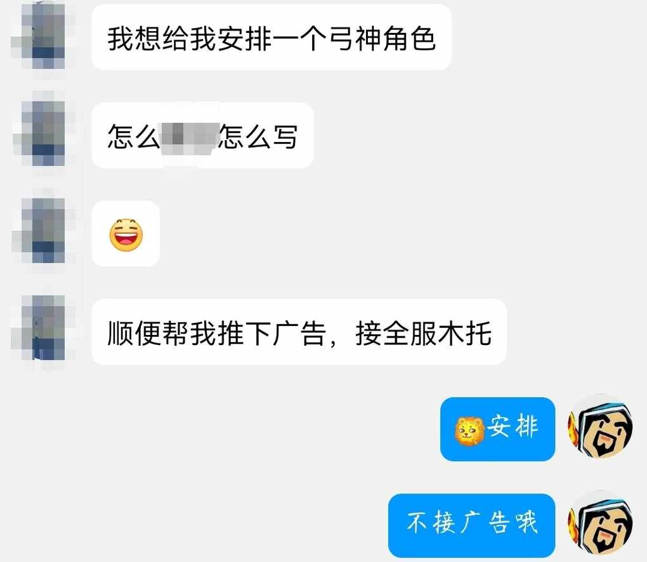Image resolution: width=647 pixels, height=562 pixels.
Task: Click the 接全服木托 phrase in the message
Action: 423,334
